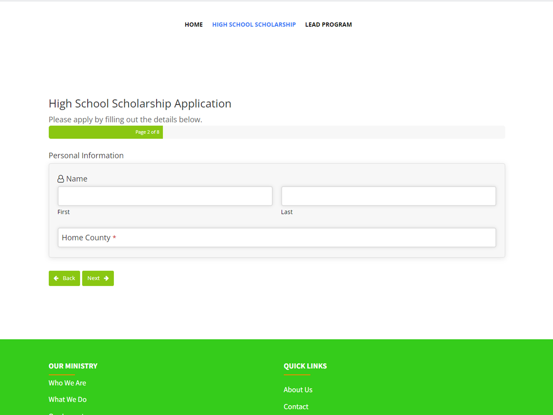Click the 'Last' sub-label under name field
Viewport: 553px width, 415px height.
pos(287,212)
